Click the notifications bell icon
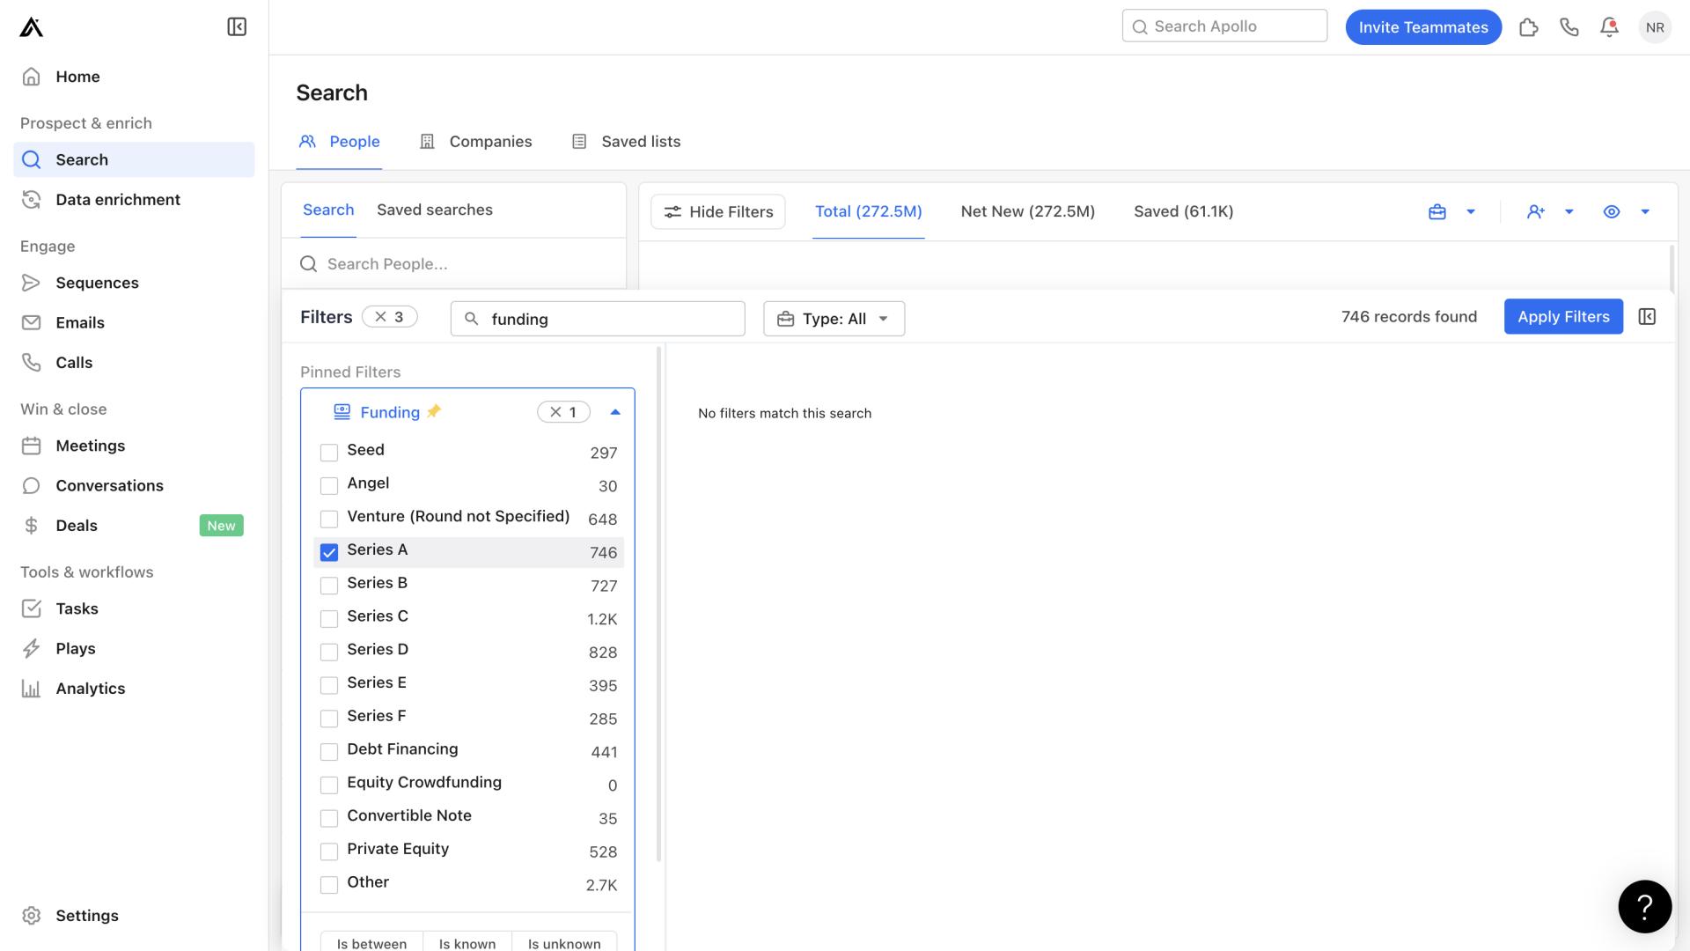The image size is (1690, 951). (x=1610, y=26)
